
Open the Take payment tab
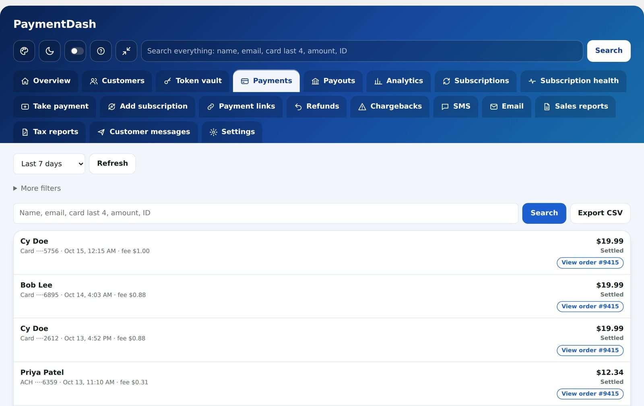(x=55, y=107)
